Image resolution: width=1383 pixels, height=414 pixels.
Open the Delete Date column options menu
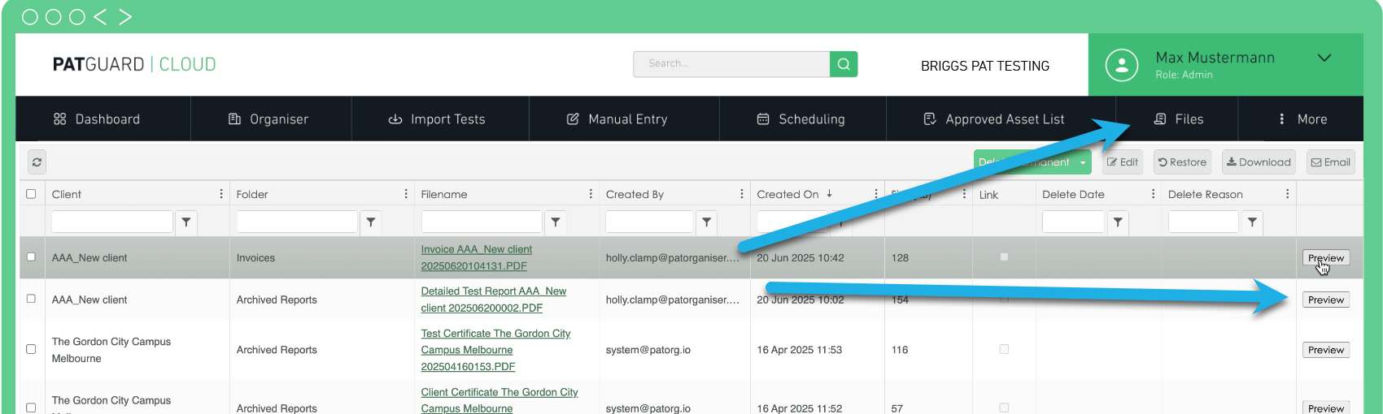pos(1154,194)
